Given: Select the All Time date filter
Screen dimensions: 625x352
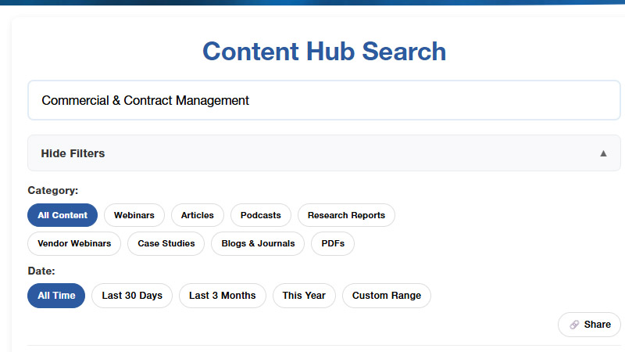Looking at the screenshot, I should [x=56, y=296].
